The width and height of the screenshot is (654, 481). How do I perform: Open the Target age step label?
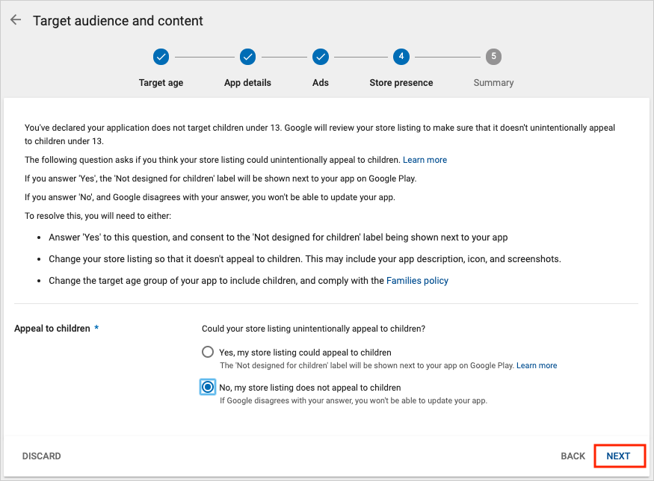[x=161, y=82]
